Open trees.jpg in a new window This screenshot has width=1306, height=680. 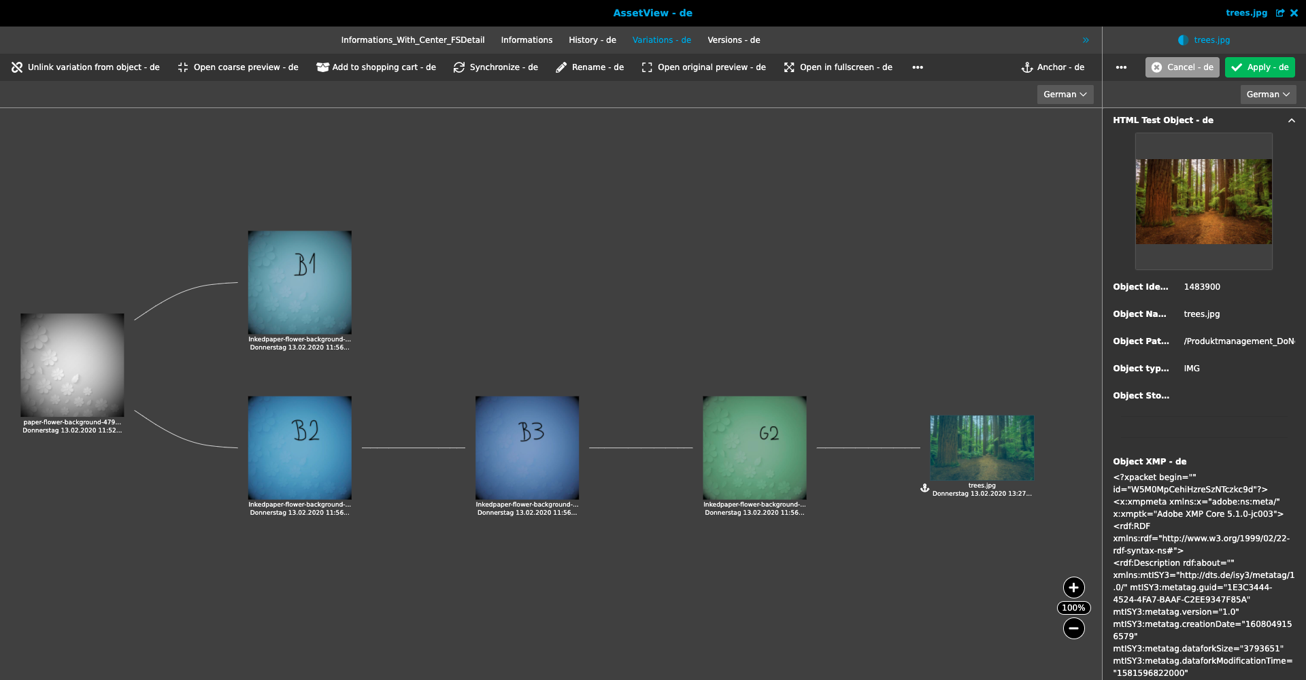(x=1279, y=13)
